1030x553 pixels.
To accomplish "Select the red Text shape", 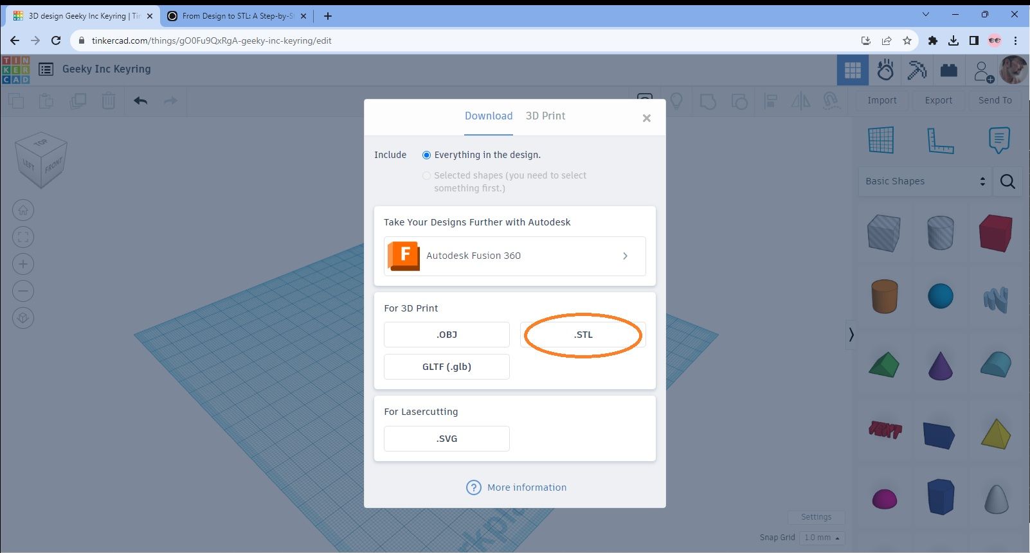I will [x=885, y=430].
